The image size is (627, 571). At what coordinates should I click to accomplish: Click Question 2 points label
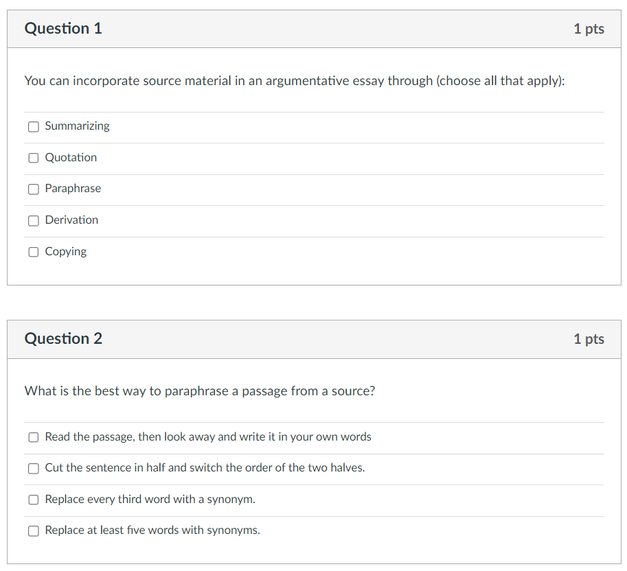coord(589,339)
